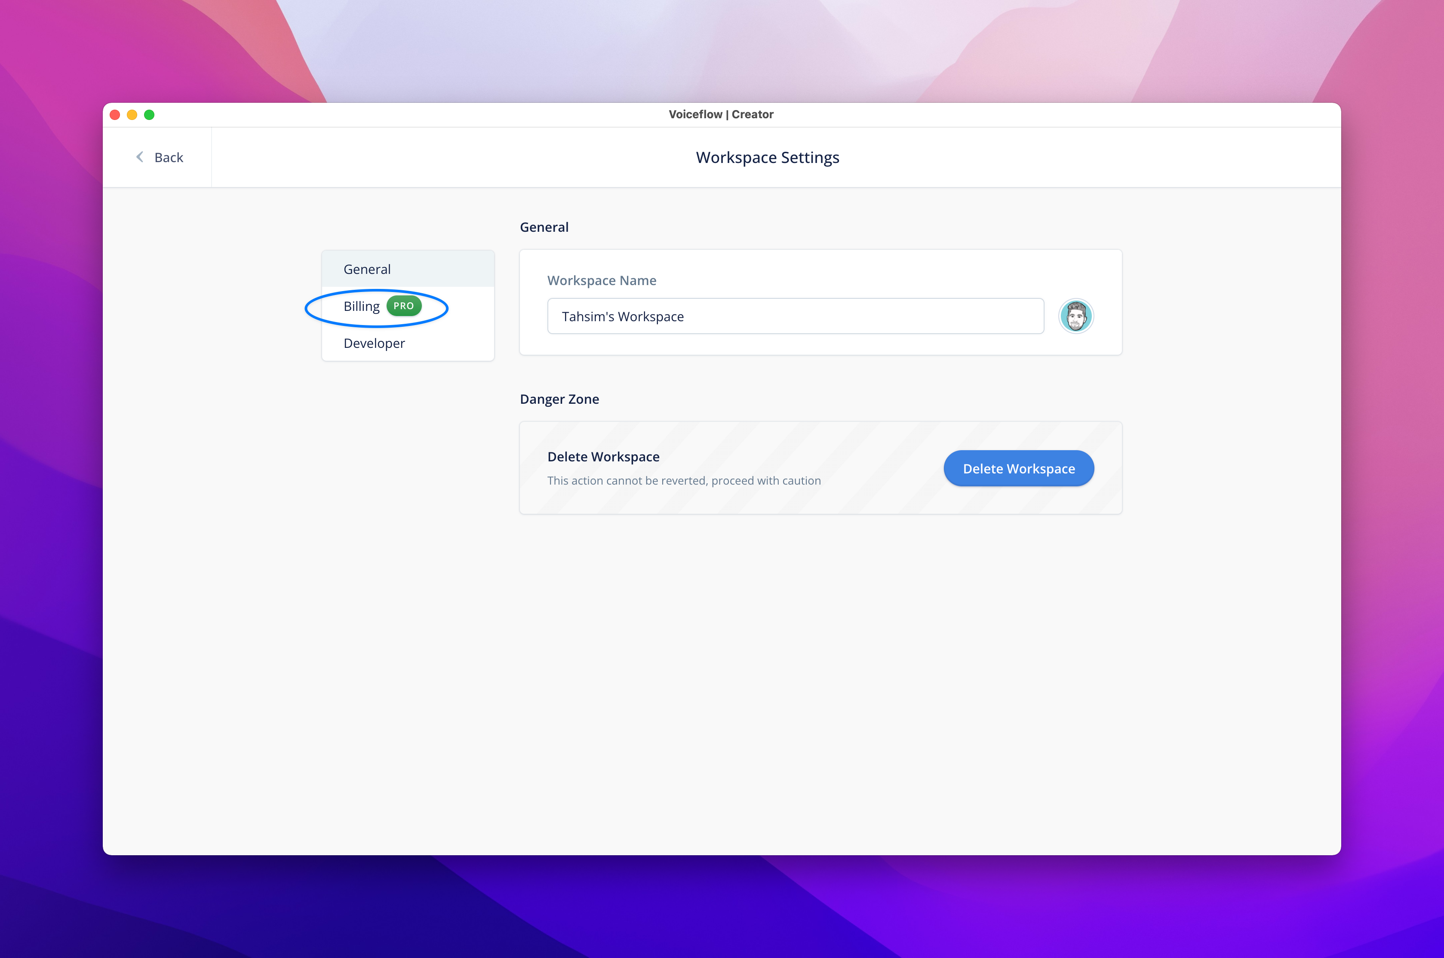The width and height of the screenshot is (1444, 958).
Task: Click the Workspace Name label
Action: click(x=602, y=280)
